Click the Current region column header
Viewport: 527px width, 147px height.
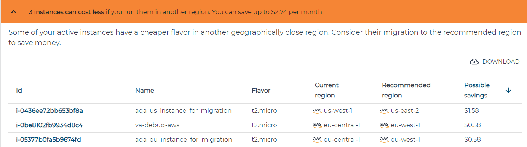tap(327, 90)
